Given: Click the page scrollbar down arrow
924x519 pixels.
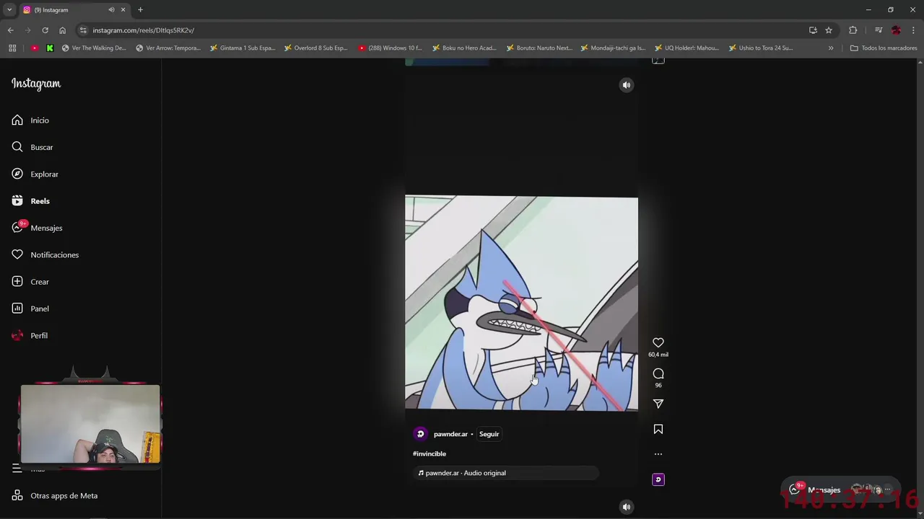Looking at the screenshot, I should (920, 515).
